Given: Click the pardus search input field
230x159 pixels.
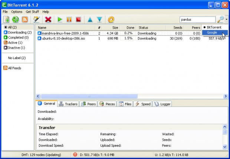Looking at the screenshot, I should 197,20.
